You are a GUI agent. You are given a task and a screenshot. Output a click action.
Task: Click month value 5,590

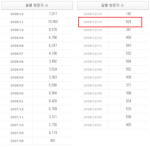pos(53,85)
